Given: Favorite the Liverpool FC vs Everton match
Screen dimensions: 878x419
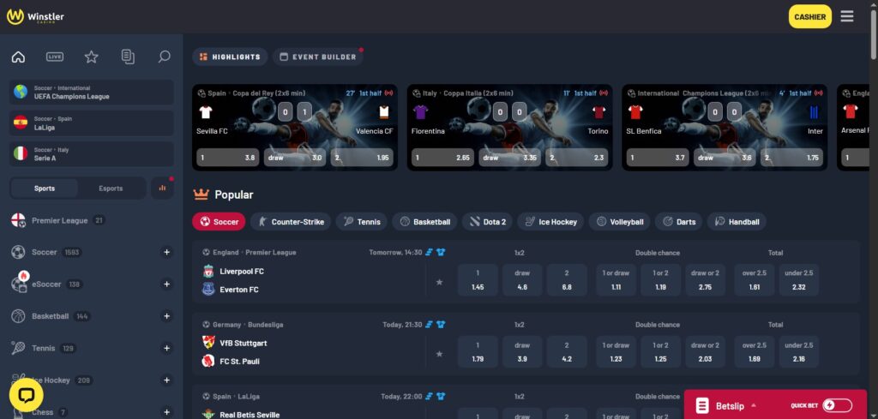Looking at the screenshot, I should tap(440, 281).
